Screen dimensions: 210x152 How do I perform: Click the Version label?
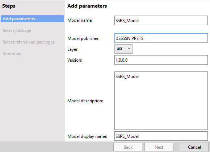[x=75, y=60]
